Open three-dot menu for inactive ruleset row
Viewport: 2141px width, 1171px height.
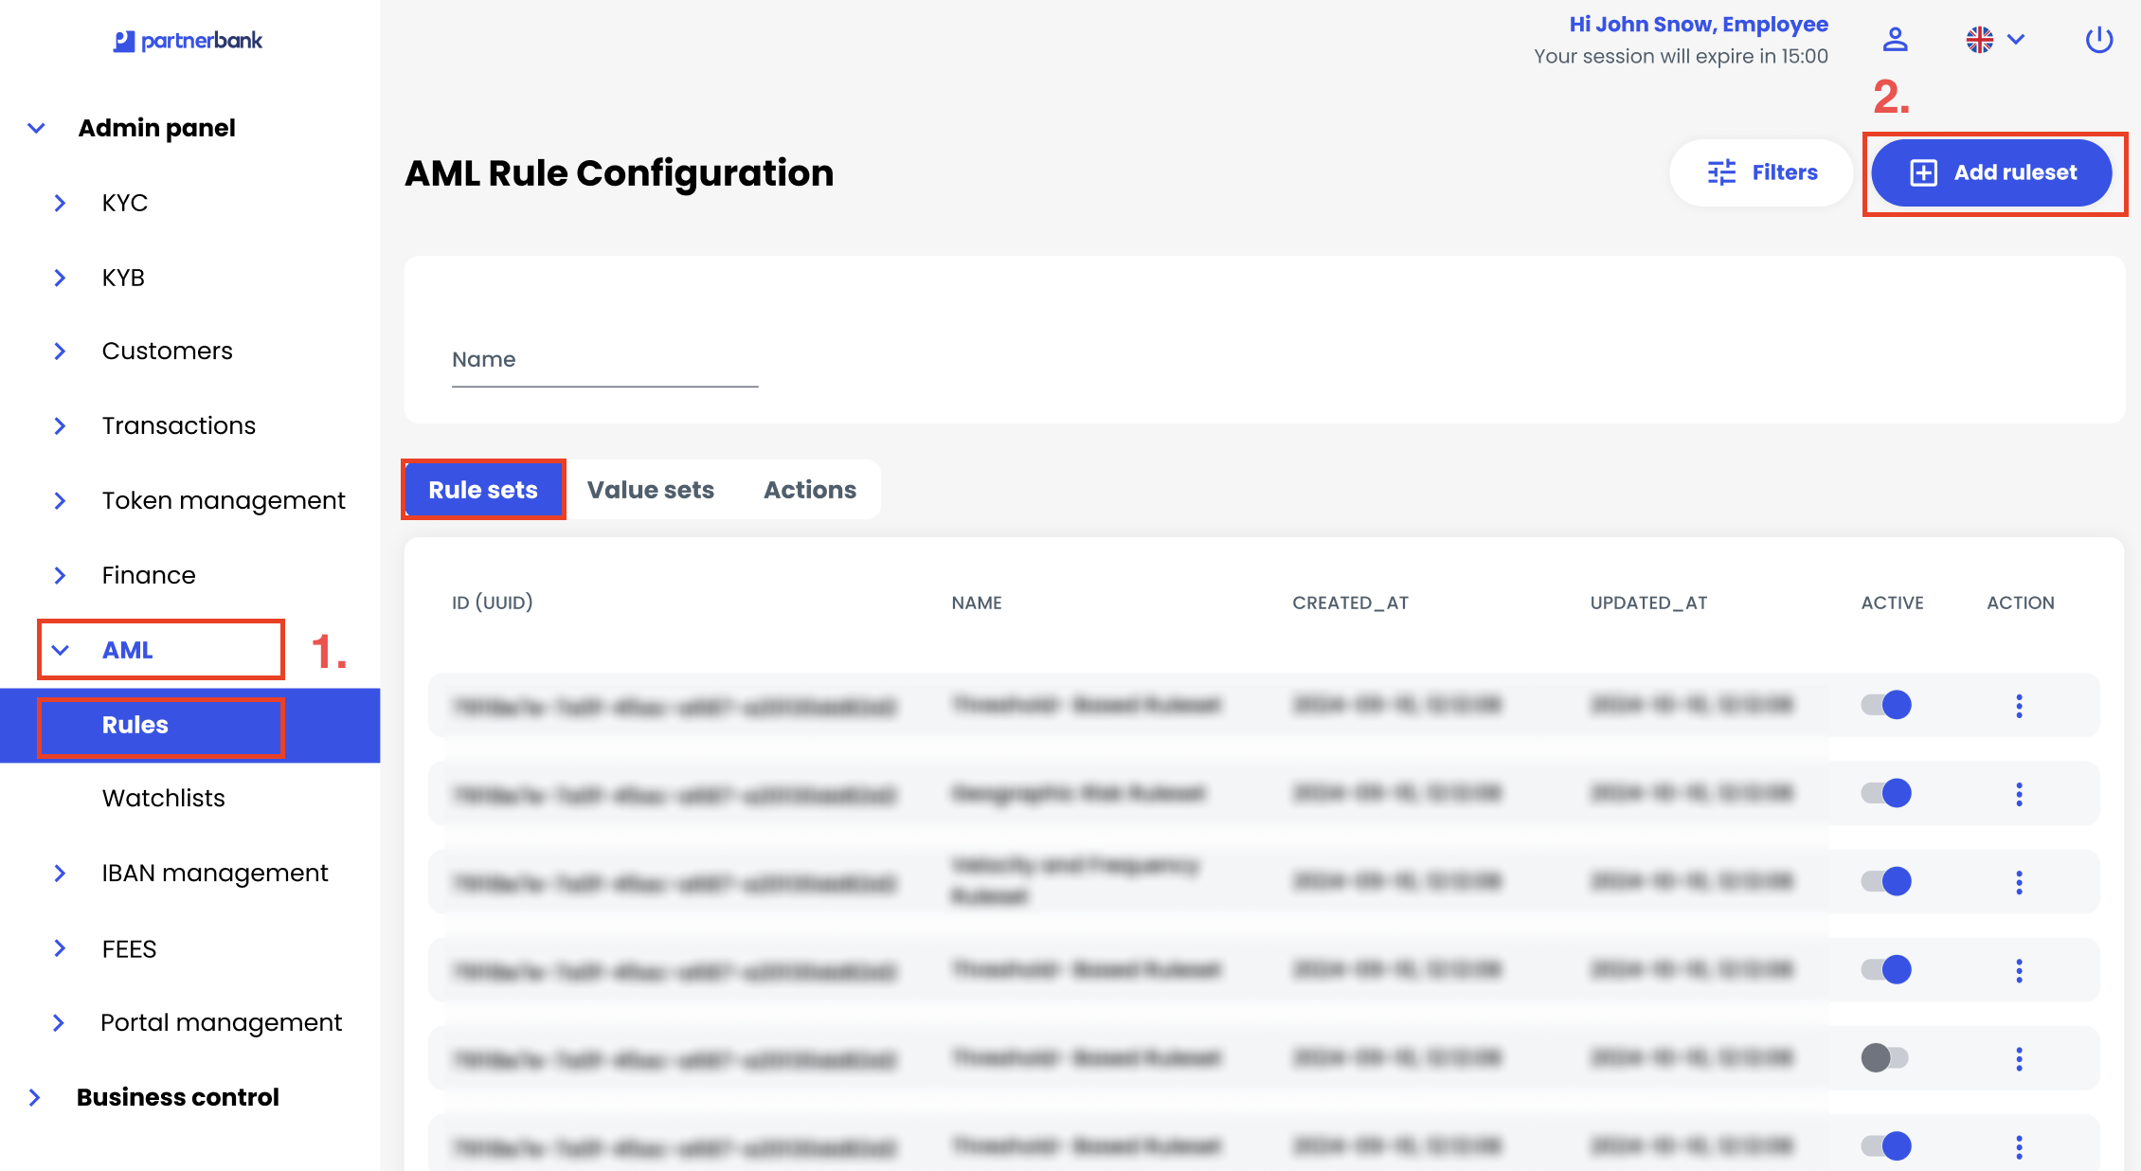[x=2019, y=1058]
